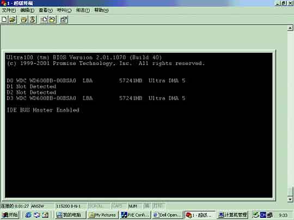Open the 文件(F) menu
This screenshot has width=294, height=220.
[9, 10]
